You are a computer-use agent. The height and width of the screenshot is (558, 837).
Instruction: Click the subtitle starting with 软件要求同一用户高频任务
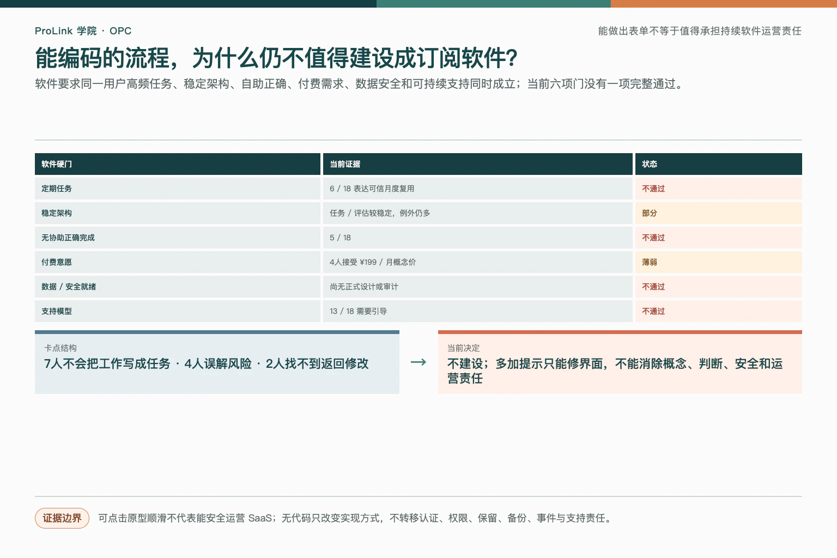click(360, 84)
